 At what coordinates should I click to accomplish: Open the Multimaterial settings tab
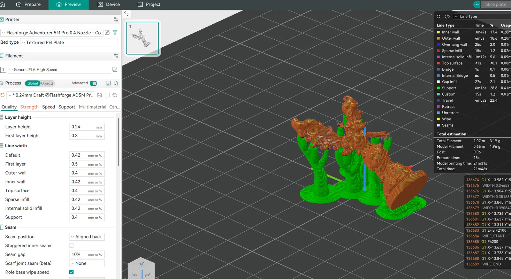click(93, 107)
